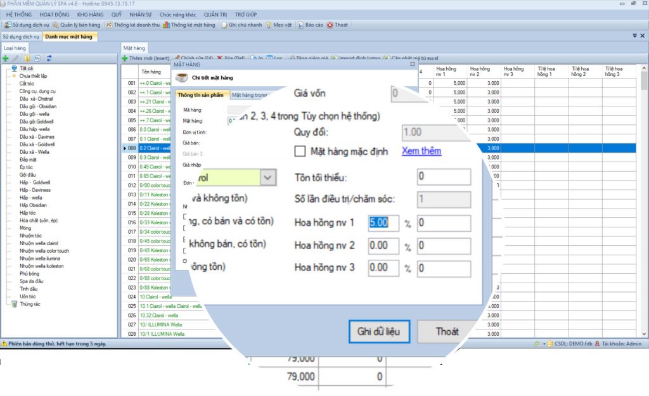The width and height of the screenshot is (649, 396).
Task: Click the Ghi dữ liệu button
Action: point(378,331)
